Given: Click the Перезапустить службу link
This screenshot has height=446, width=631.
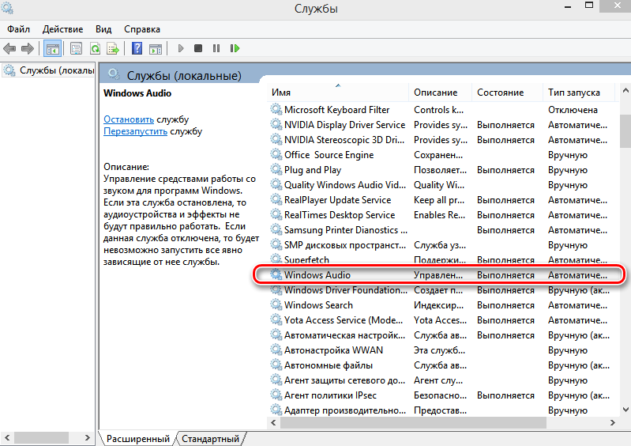Looking at the screenshot, I should pos(135,131).
